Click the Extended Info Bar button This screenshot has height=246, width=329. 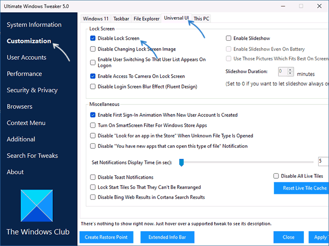coord(167,237)
